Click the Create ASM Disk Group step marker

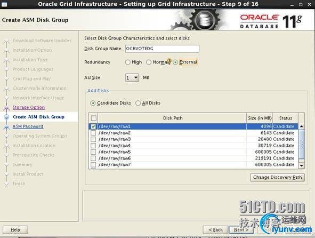pyautogui.click(x=6, y=117)
